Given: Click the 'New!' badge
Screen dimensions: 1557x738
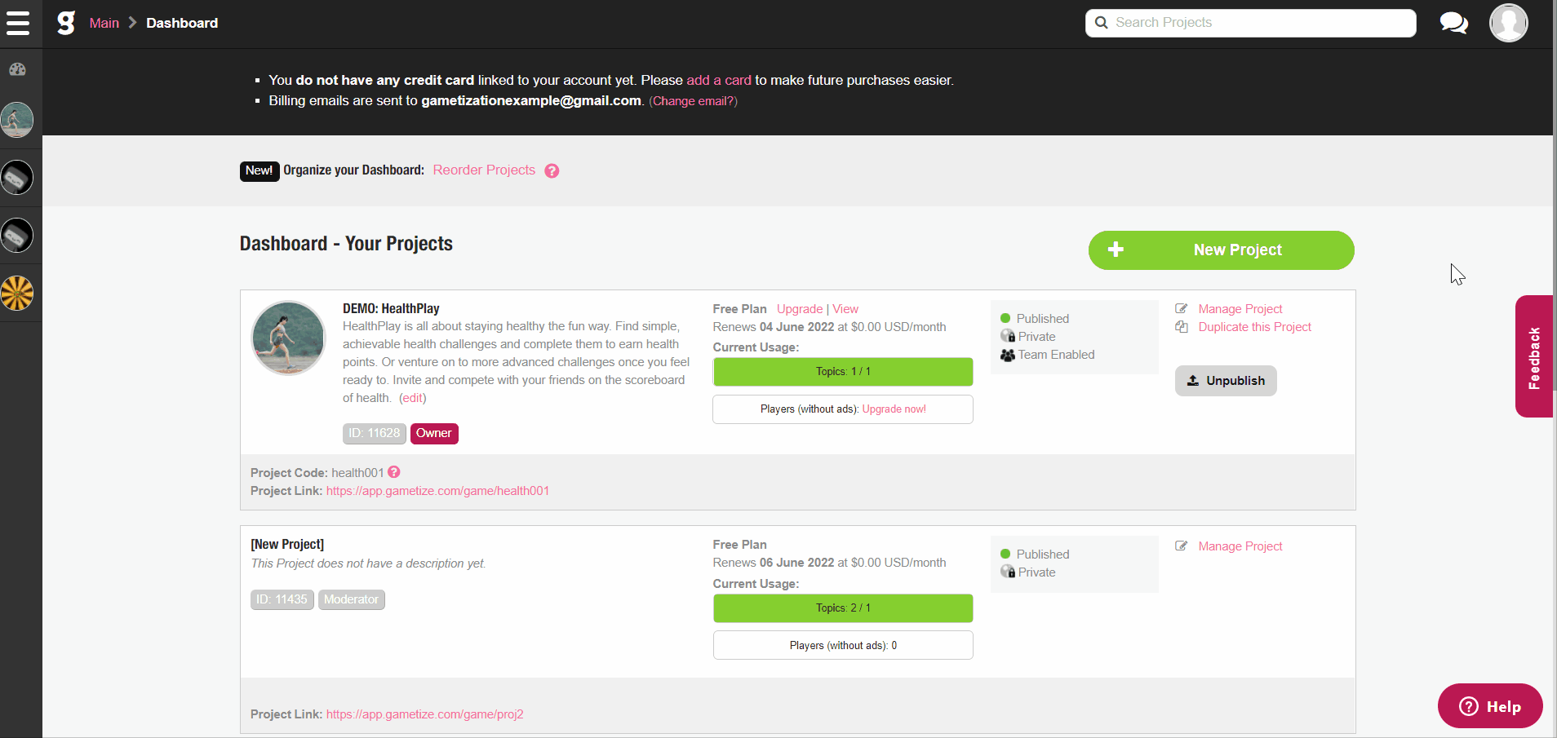Looking at the screenshot, I should coord(259,170).
